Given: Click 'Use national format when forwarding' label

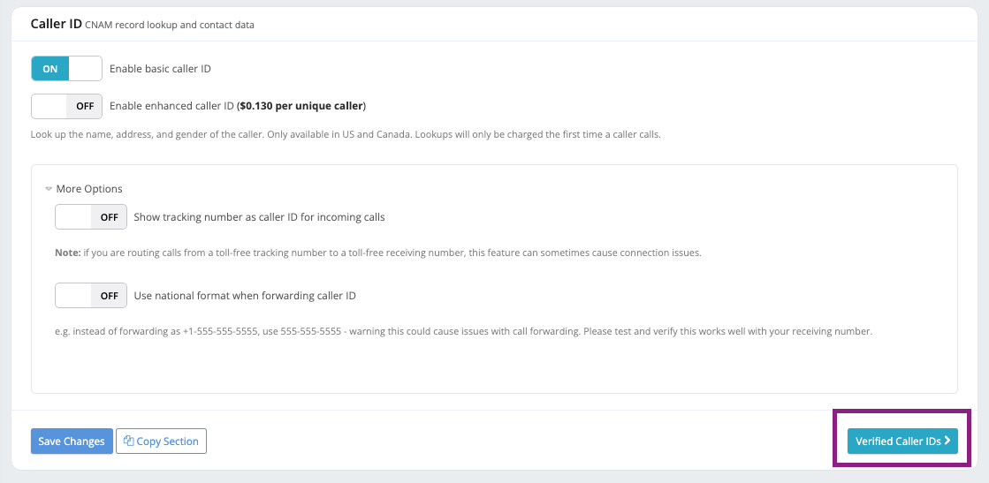Looking at the screenshot, I should [245, 295].
